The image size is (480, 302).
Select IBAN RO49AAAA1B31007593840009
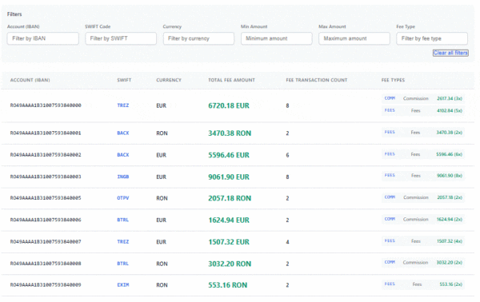(x=46, y=285)
